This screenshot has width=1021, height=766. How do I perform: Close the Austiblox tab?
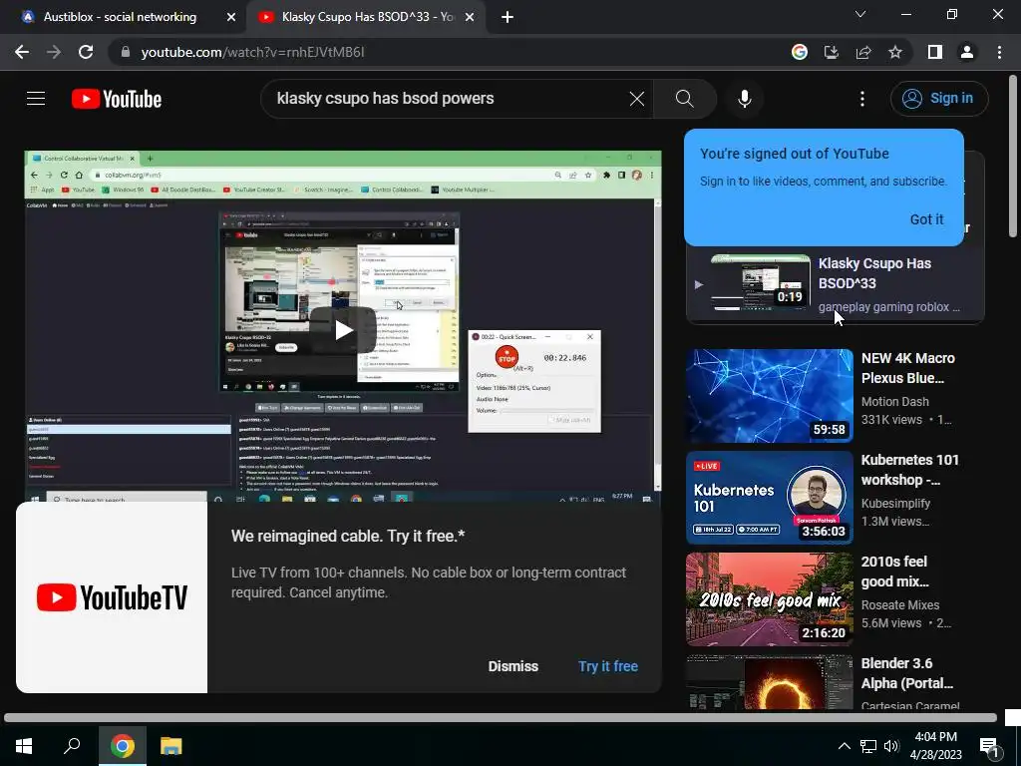pos(231,17)
